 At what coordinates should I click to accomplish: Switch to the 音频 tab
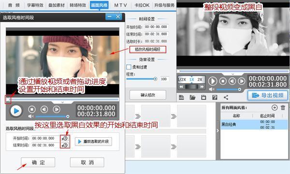coord(14,5)
